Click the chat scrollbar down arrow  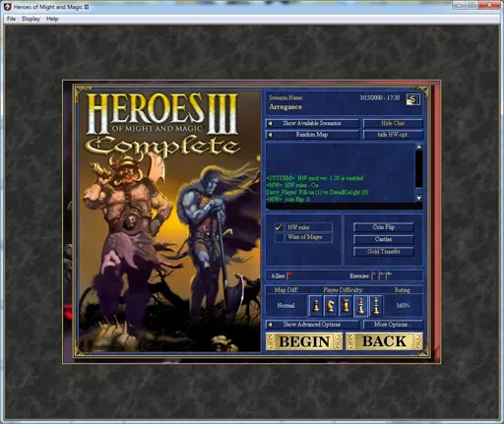[x=419, y=199]
